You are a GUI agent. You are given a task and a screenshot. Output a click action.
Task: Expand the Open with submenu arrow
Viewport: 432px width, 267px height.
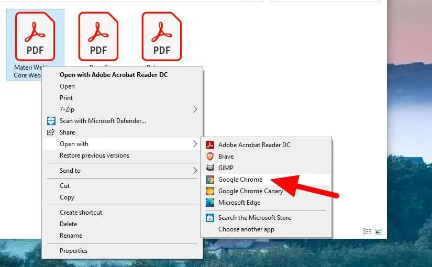click(195, 144)
